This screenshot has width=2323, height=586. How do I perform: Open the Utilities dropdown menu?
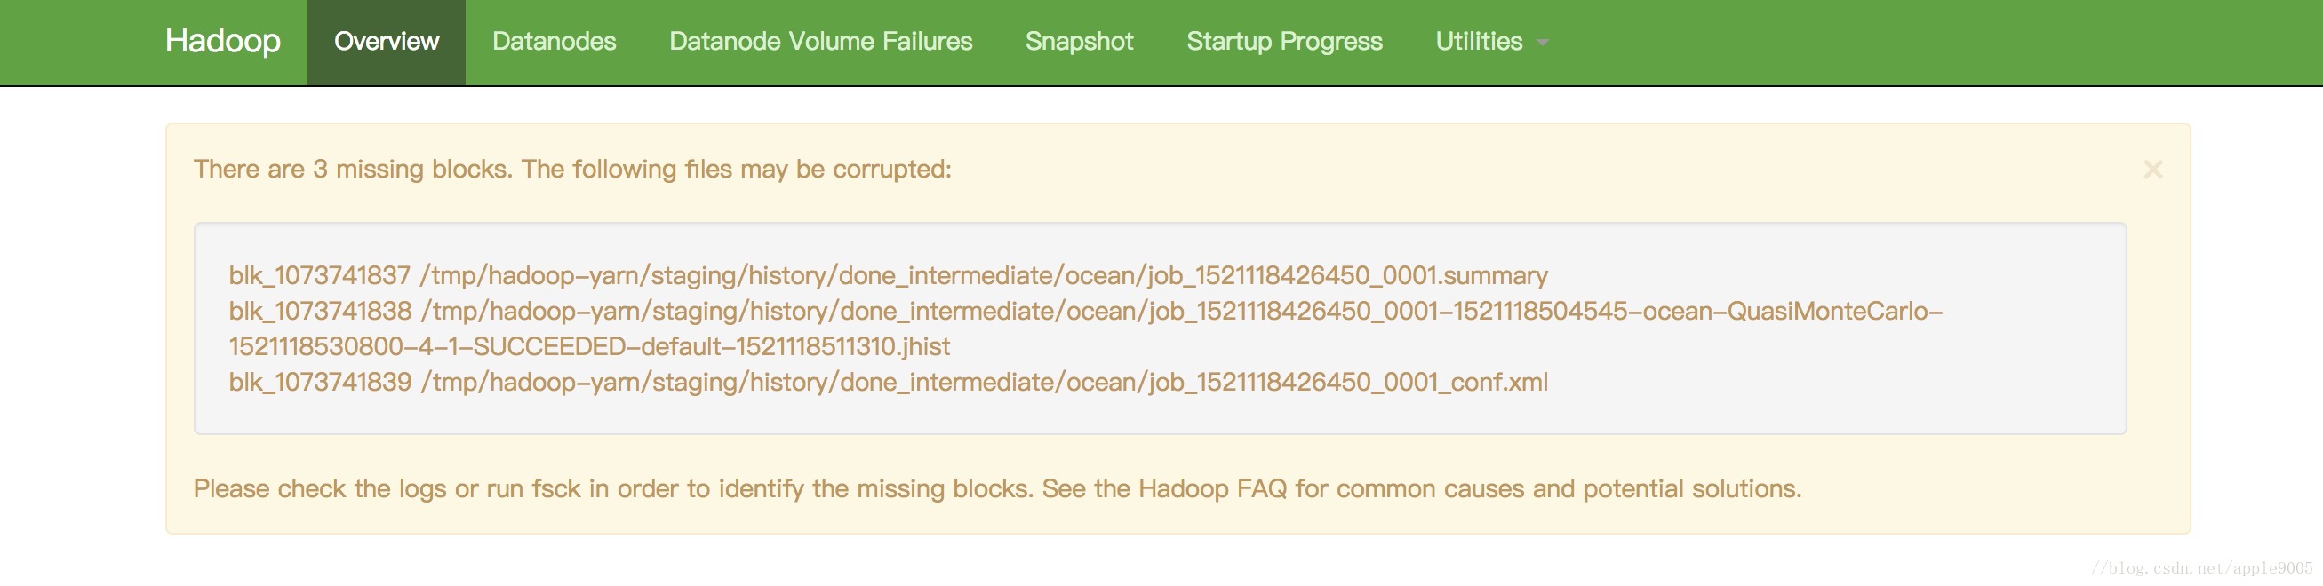(1491, 42)
